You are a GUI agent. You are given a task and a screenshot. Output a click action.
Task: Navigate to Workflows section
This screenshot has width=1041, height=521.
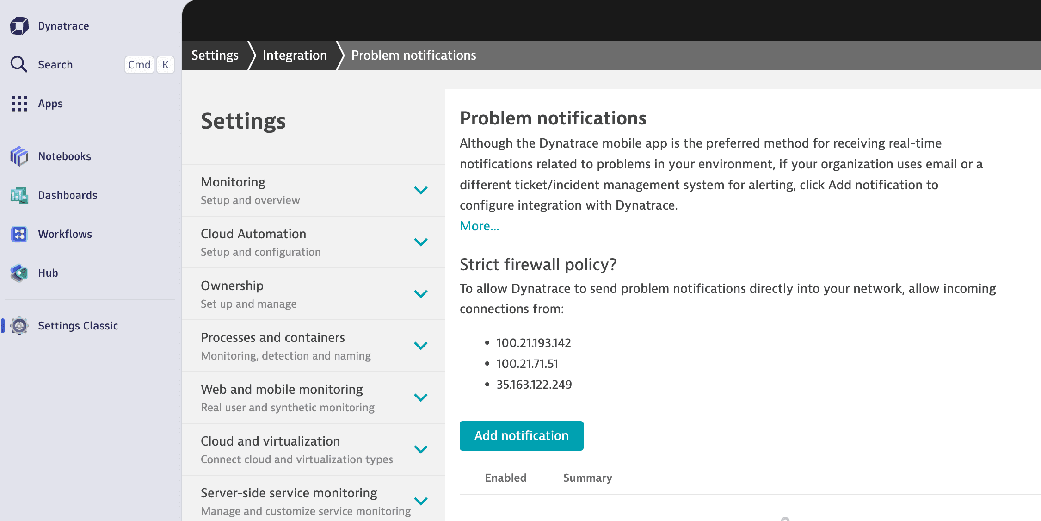coord(64,234)
